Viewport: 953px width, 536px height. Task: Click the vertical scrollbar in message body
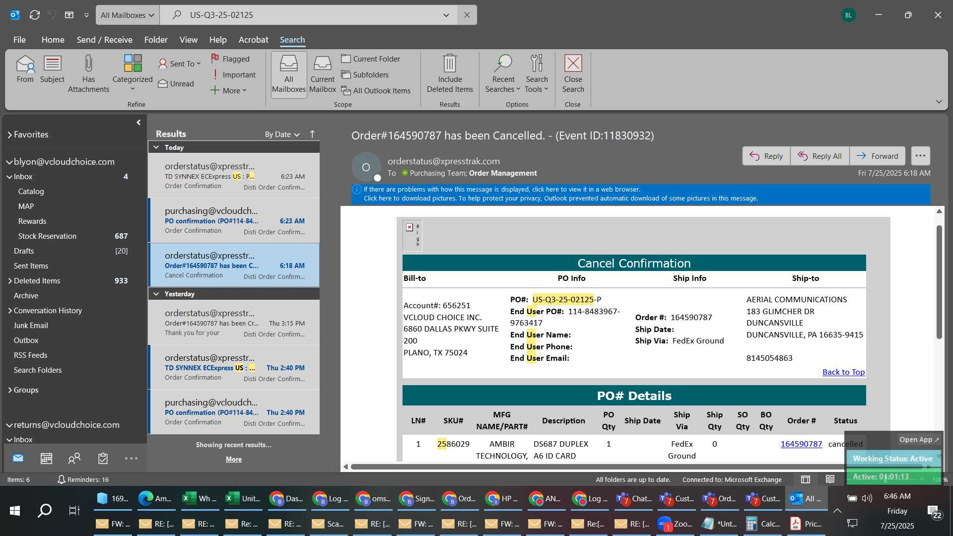click(x=939, y=282)
